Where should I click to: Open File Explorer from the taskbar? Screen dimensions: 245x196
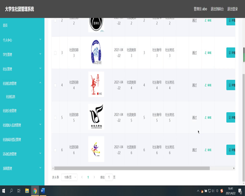tap(27, 191)
